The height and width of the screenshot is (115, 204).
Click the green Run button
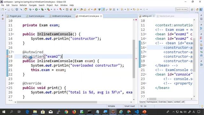(x=36, y=9)
